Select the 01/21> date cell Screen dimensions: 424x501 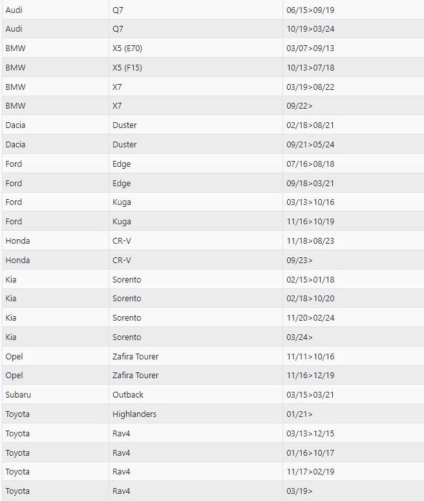(299, 414)
